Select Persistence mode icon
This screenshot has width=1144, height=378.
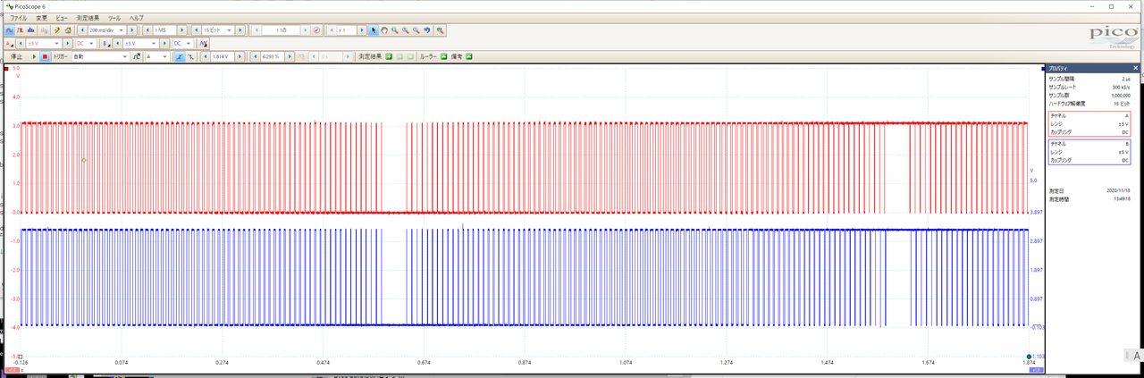tap(21, 29)
